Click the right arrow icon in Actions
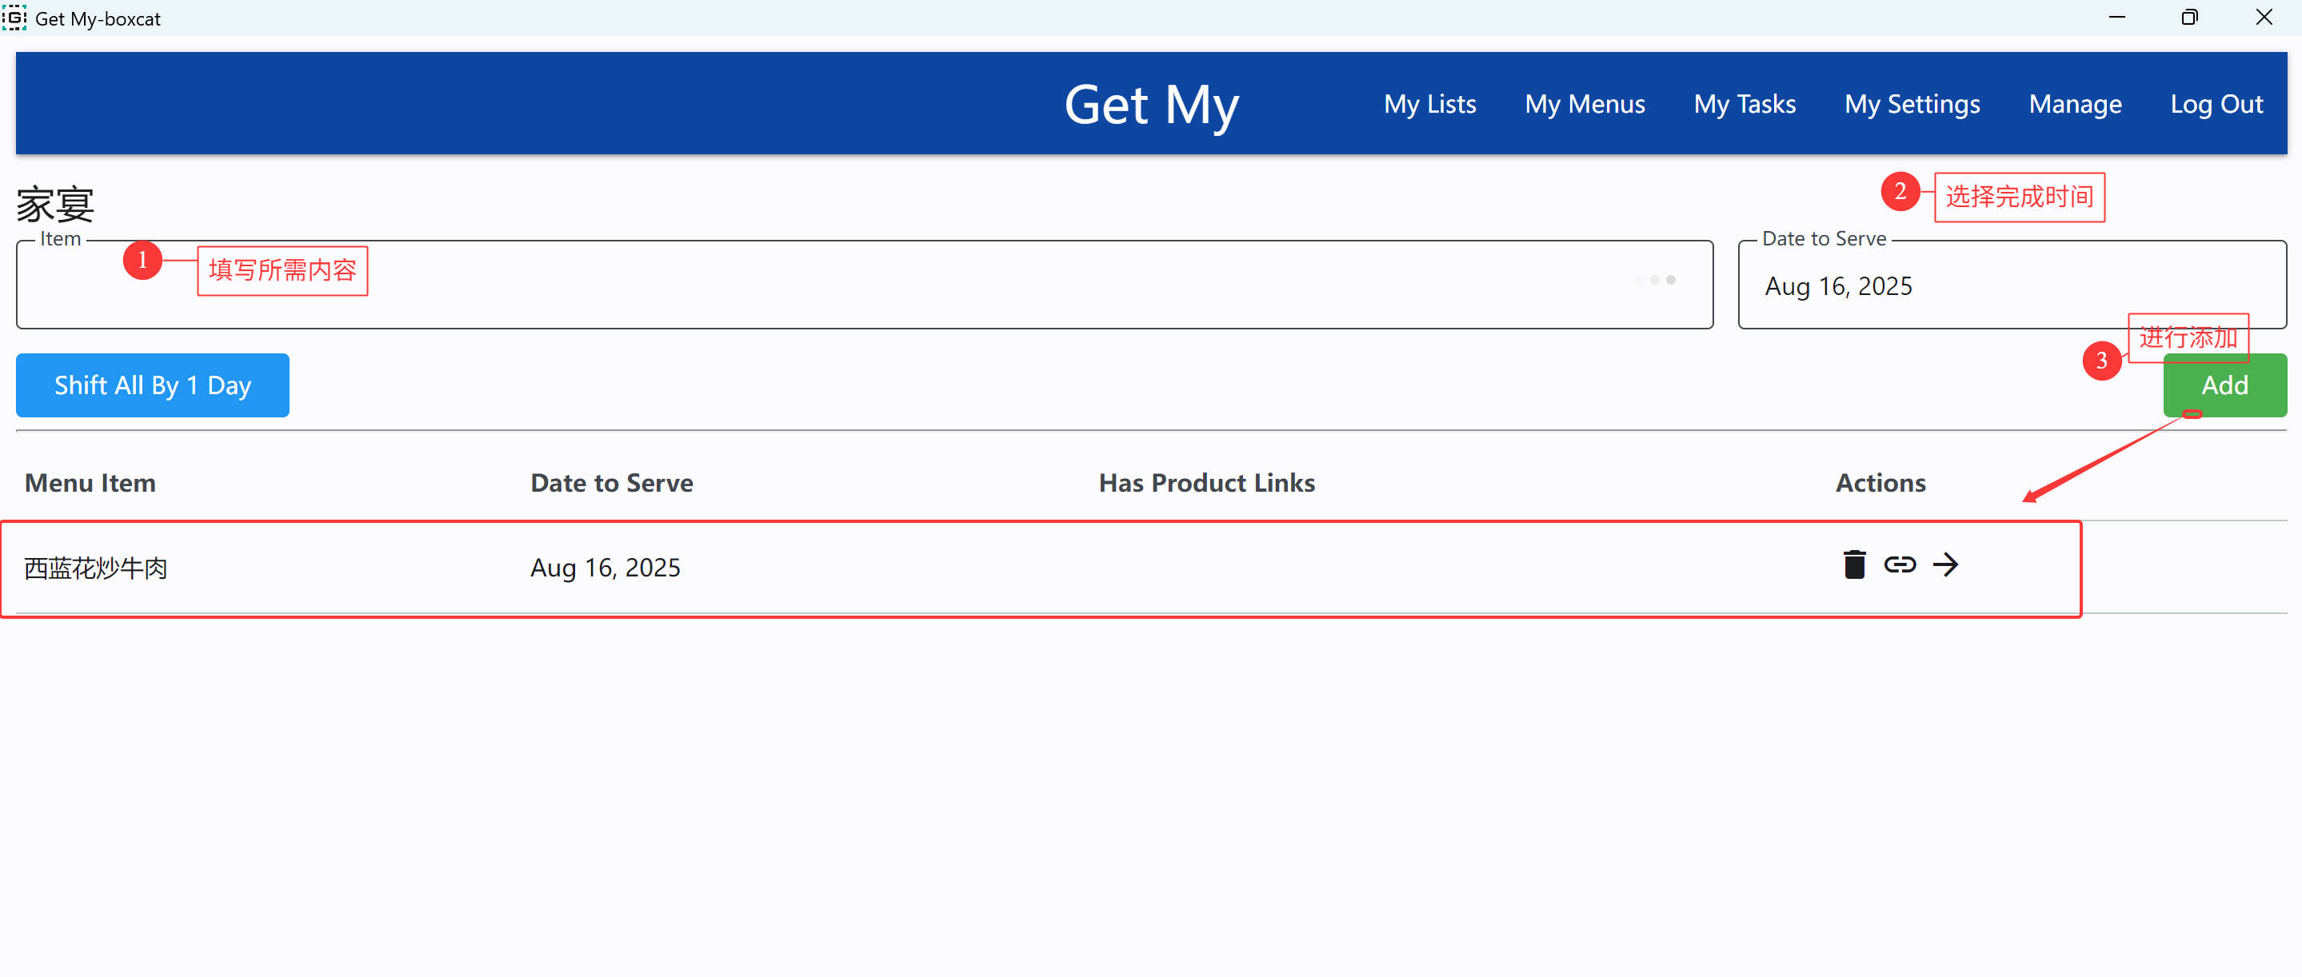The width and height of the screenshot is (2302, 977). point(1945,564)
